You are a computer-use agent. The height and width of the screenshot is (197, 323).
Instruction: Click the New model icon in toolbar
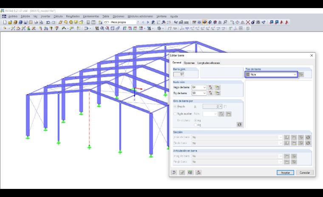(5, 22)
